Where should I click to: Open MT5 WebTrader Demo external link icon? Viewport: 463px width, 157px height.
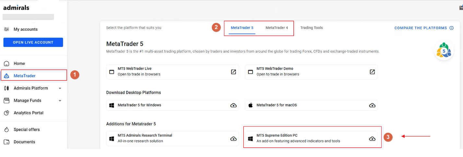point(372,72)
